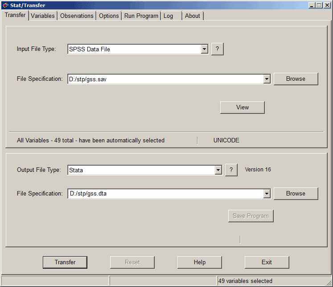This screenshot has height=287, width=333.
Task: Start conversion with the Transfer button
Action: point(65,262)
